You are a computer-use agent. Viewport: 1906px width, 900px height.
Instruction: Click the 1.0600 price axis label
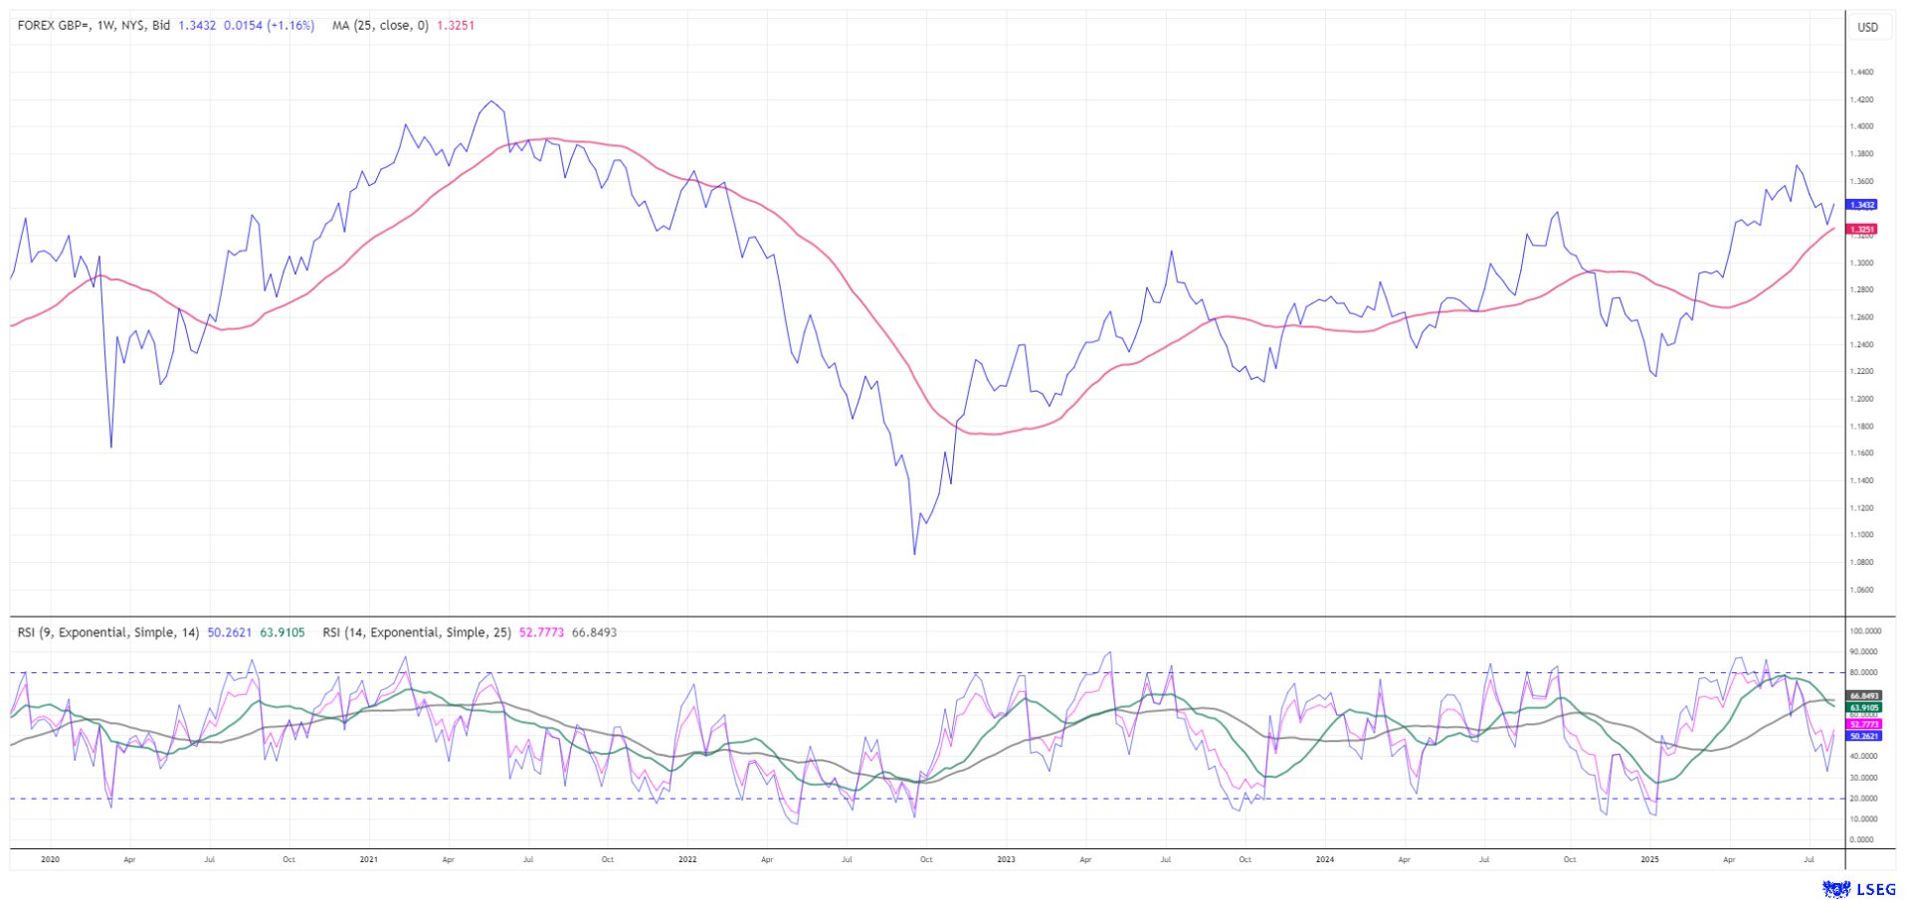(x=1861, y=589)
